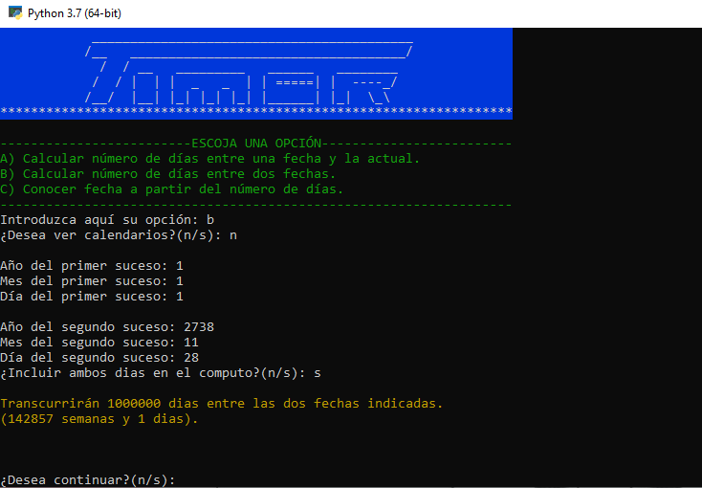This screenshot has width=702, height=488.
Task: Click 'Año del segundo suceso: 2738' line
Action: [107, 327]
